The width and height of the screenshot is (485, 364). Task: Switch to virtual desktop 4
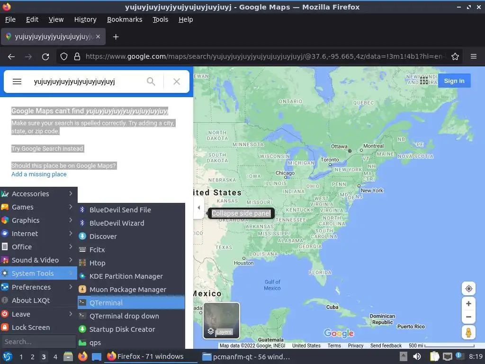click(x=55, y=357)
